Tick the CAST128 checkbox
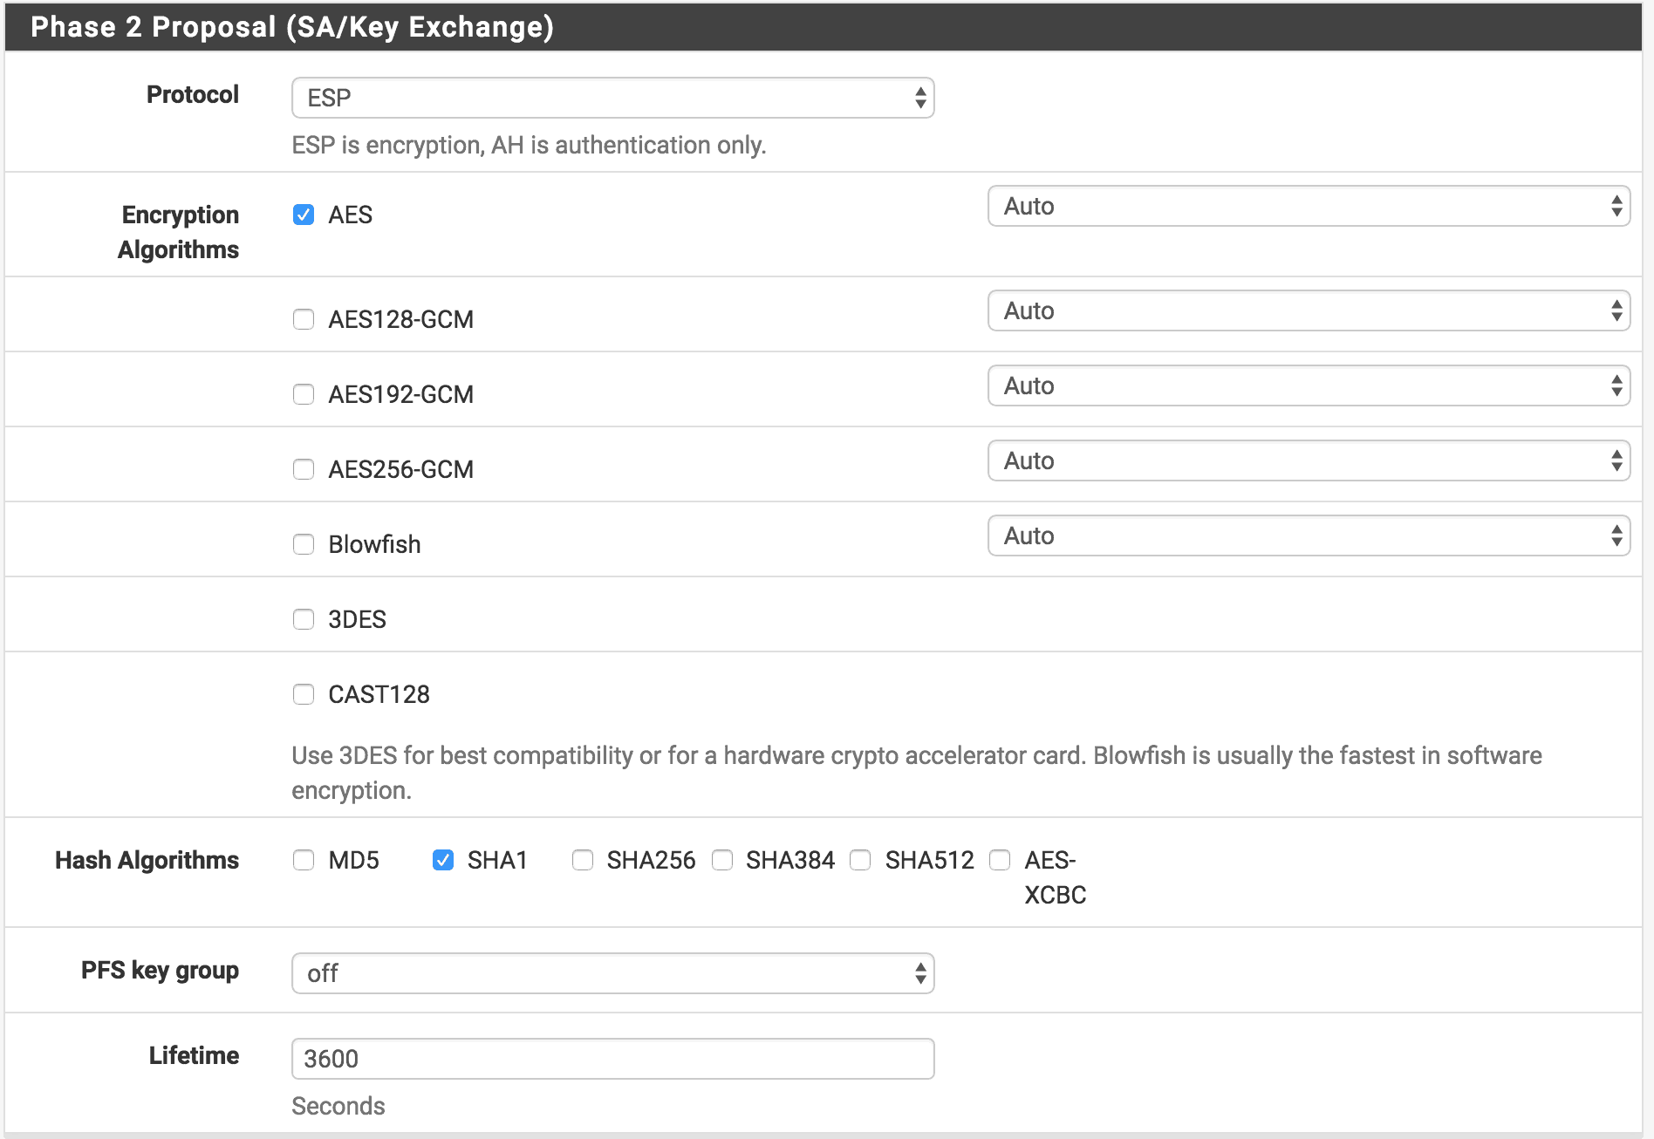 [x=304, y=694]
